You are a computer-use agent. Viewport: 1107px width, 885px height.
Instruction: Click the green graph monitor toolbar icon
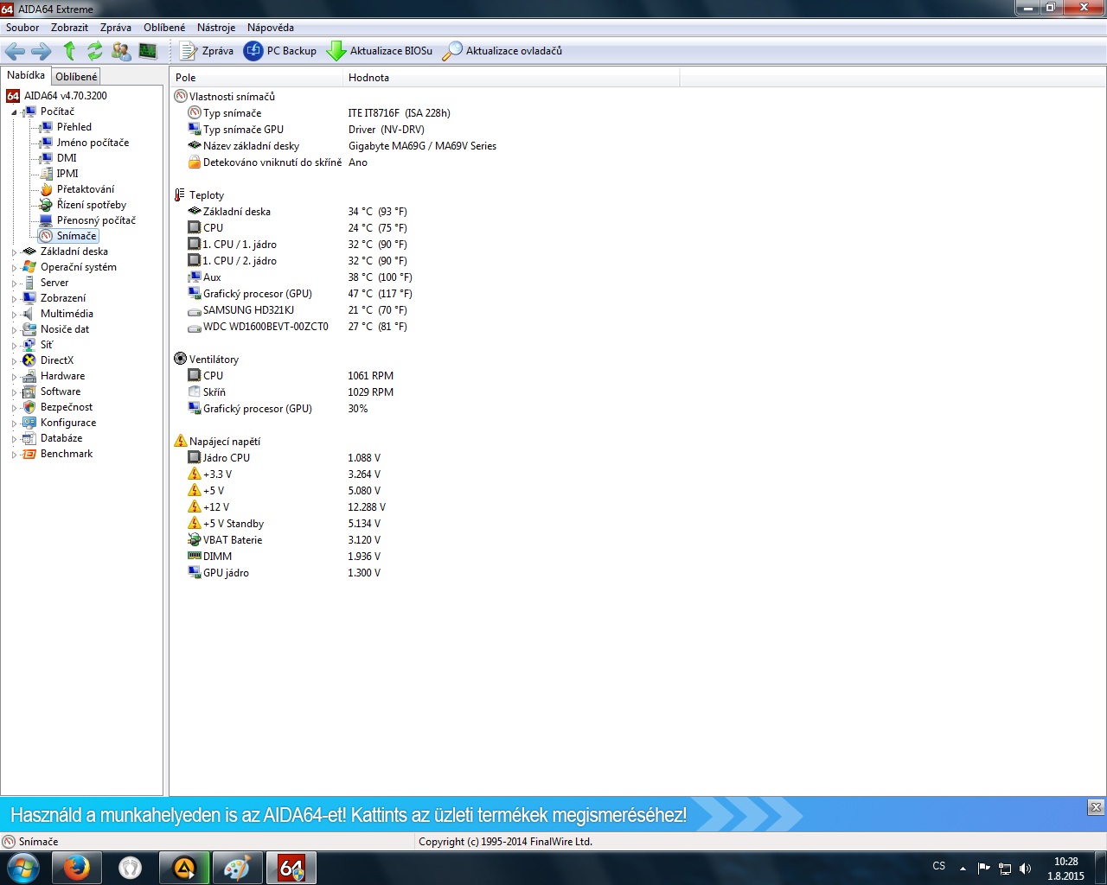point(148,51)
